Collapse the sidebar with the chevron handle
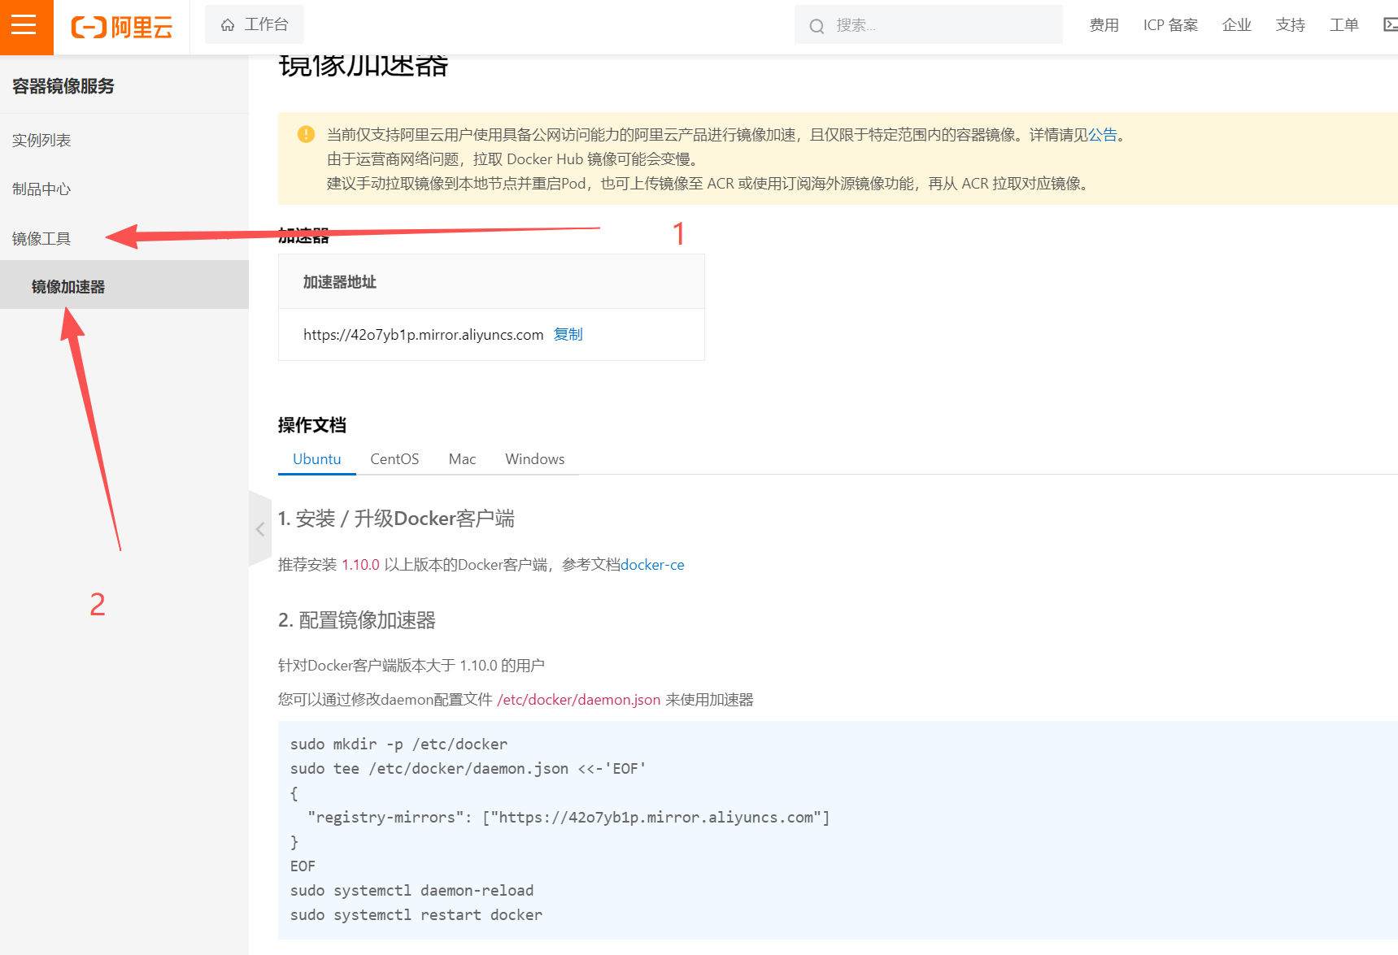Viewport: 1398px width, 955px height. tap(260, 529)
